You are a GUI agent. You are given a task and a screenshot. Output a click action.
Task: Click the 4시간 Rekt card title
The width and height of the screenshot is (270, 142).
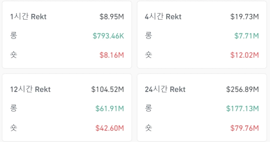tap(163, 17)
